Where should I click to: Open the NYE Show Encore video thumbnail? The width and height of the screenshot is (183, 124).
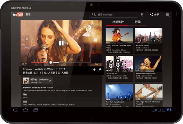point(149,36)
